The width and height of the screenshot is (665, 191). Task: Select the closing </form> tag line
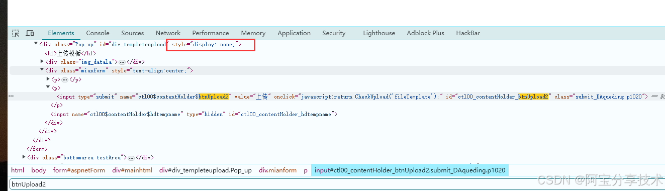37,149
